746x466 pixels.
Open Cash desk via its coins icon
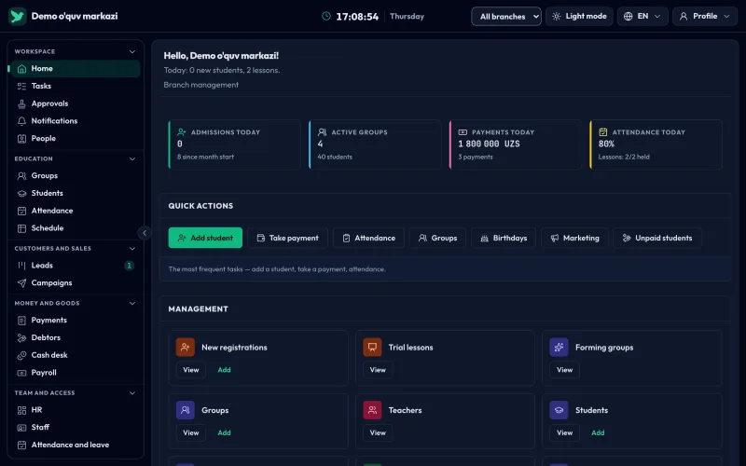(21, 355)
